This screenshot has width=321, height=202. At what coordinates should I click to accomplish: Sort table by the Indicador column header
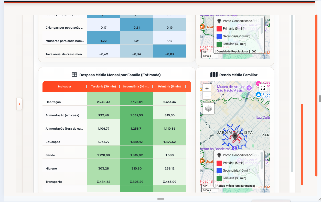pyautogui.click(x=65, y=86)
